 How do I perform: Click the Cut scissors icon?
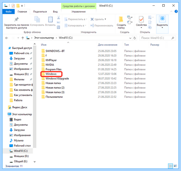click(59, 17)
